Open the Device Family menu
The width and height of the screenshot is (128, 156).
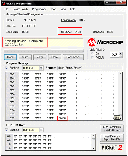click(20, 9)
